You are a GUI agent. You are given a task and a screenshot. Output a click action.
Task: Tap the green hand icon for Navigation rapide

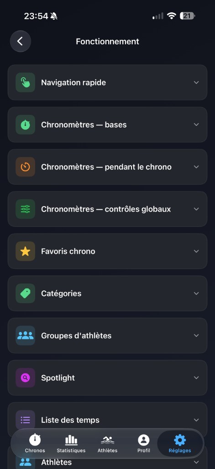[x=26, y=82]
